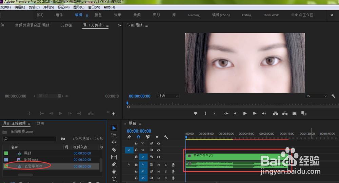Screen dimensions: 339x183
Task: Click the Lift button in program monitor
Action: pyautogui.click(x=275, y=113)
